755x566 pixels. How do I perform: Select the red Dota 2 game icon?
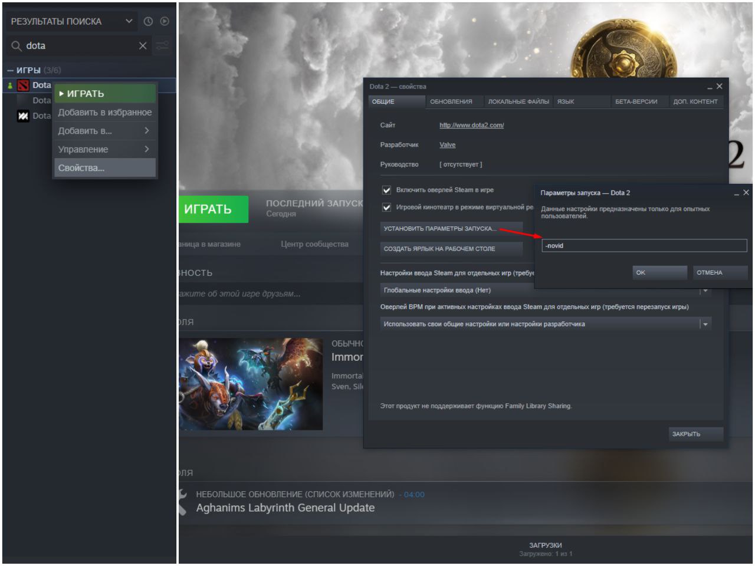click(x=23, y=85)
